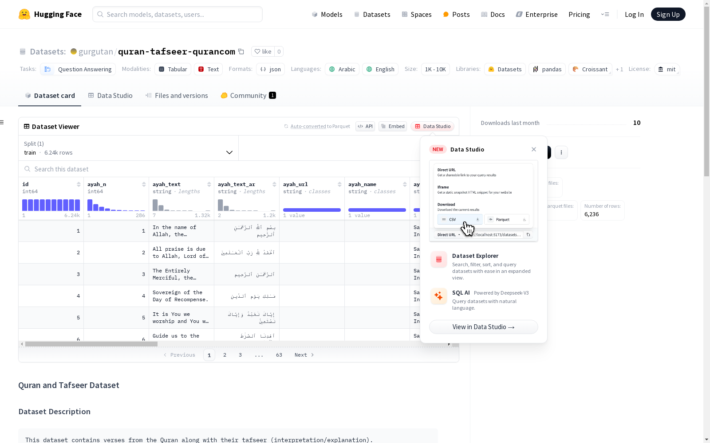Go to Datasets in the top navigation
Viewport: 710px width, 443px height.
tap(372, 15)
